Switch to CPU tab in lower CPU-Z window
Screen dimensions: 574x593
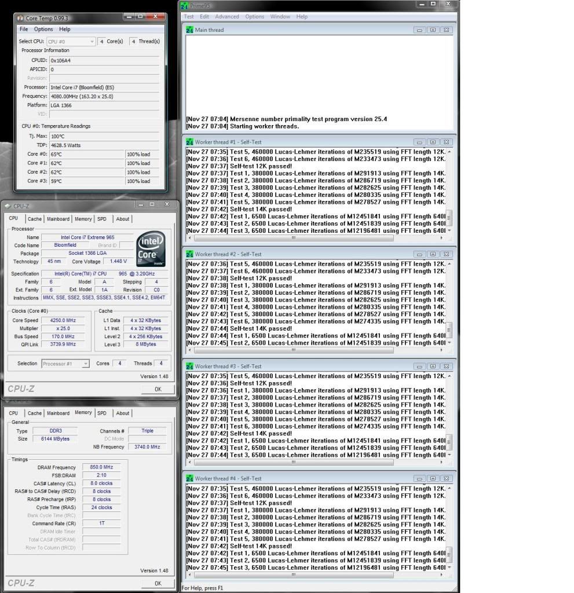[x=13, y=413]
